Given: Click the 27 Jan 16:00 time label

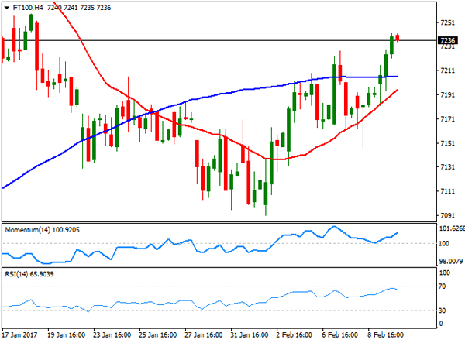Looking at the screenshot, I should [203, 335].
